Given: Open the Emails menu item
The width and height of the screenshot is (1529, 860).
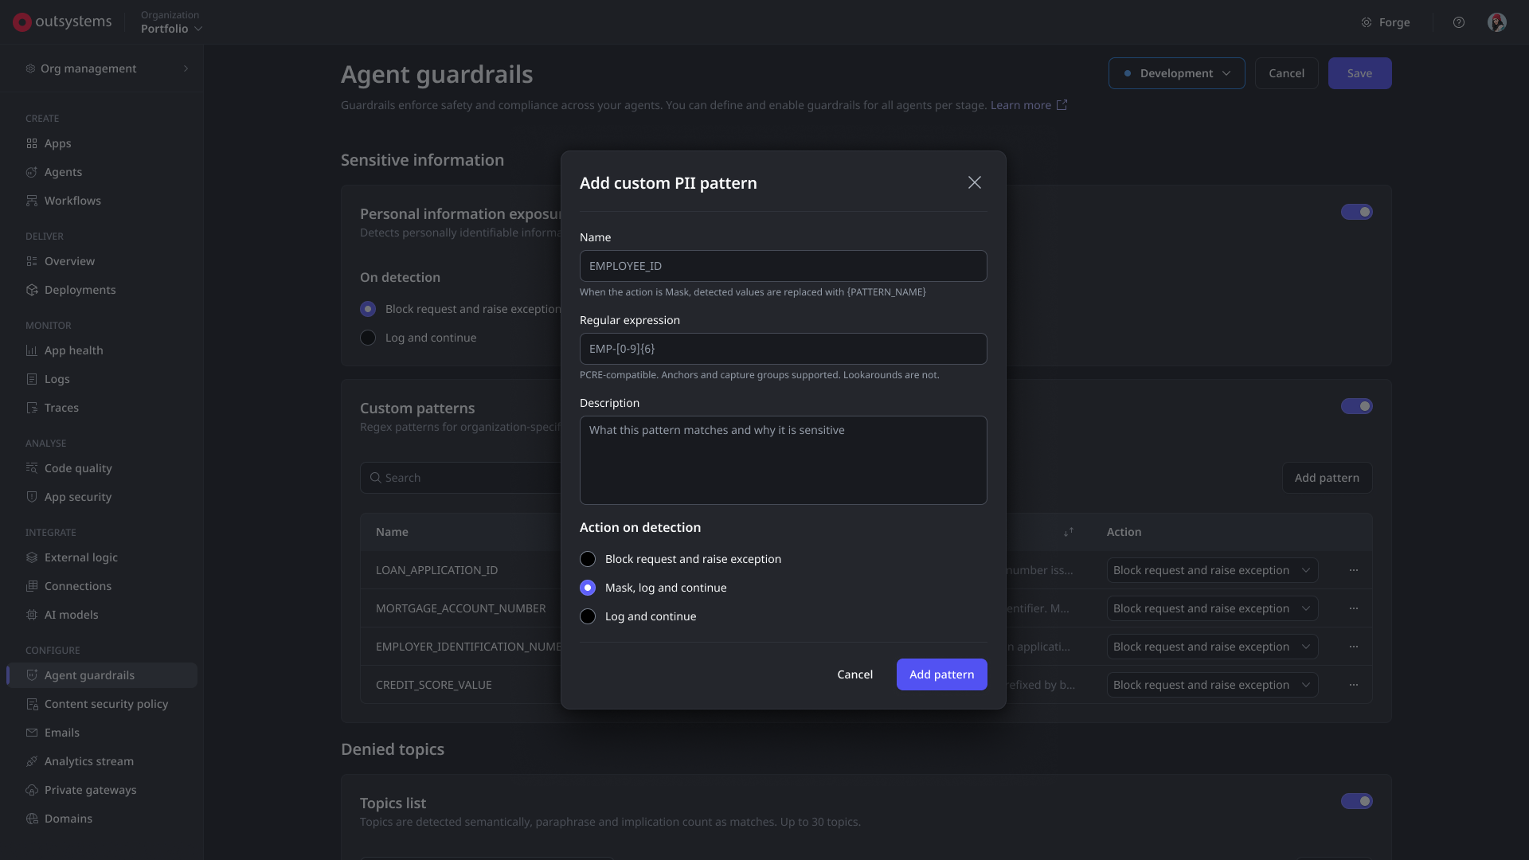Looking at the screenshot, I should [102, 733].
